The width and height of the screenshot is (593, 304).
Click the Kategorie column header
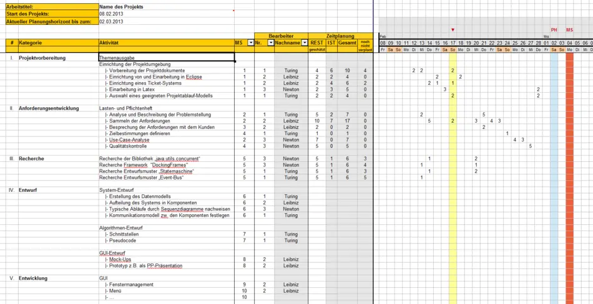(57, 43)
